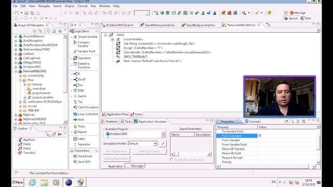Select the Simple Variable palette item
333x187 pixels.
85,37
